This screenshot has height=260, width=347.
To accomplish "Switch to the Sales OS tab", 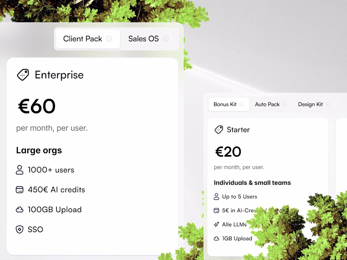I will coord(144,39).
